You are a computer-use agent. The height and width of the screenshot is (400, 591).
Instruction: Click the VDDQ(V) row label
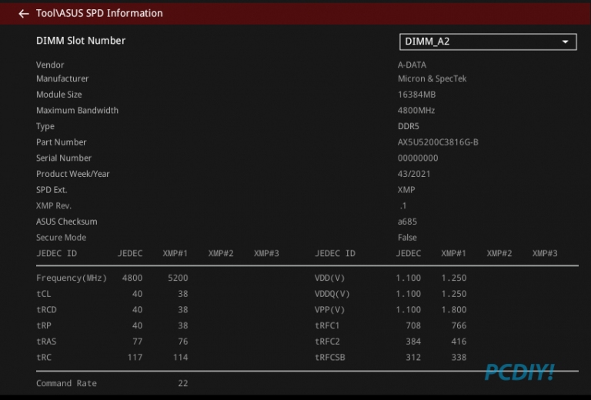click(x=332, y=294)
